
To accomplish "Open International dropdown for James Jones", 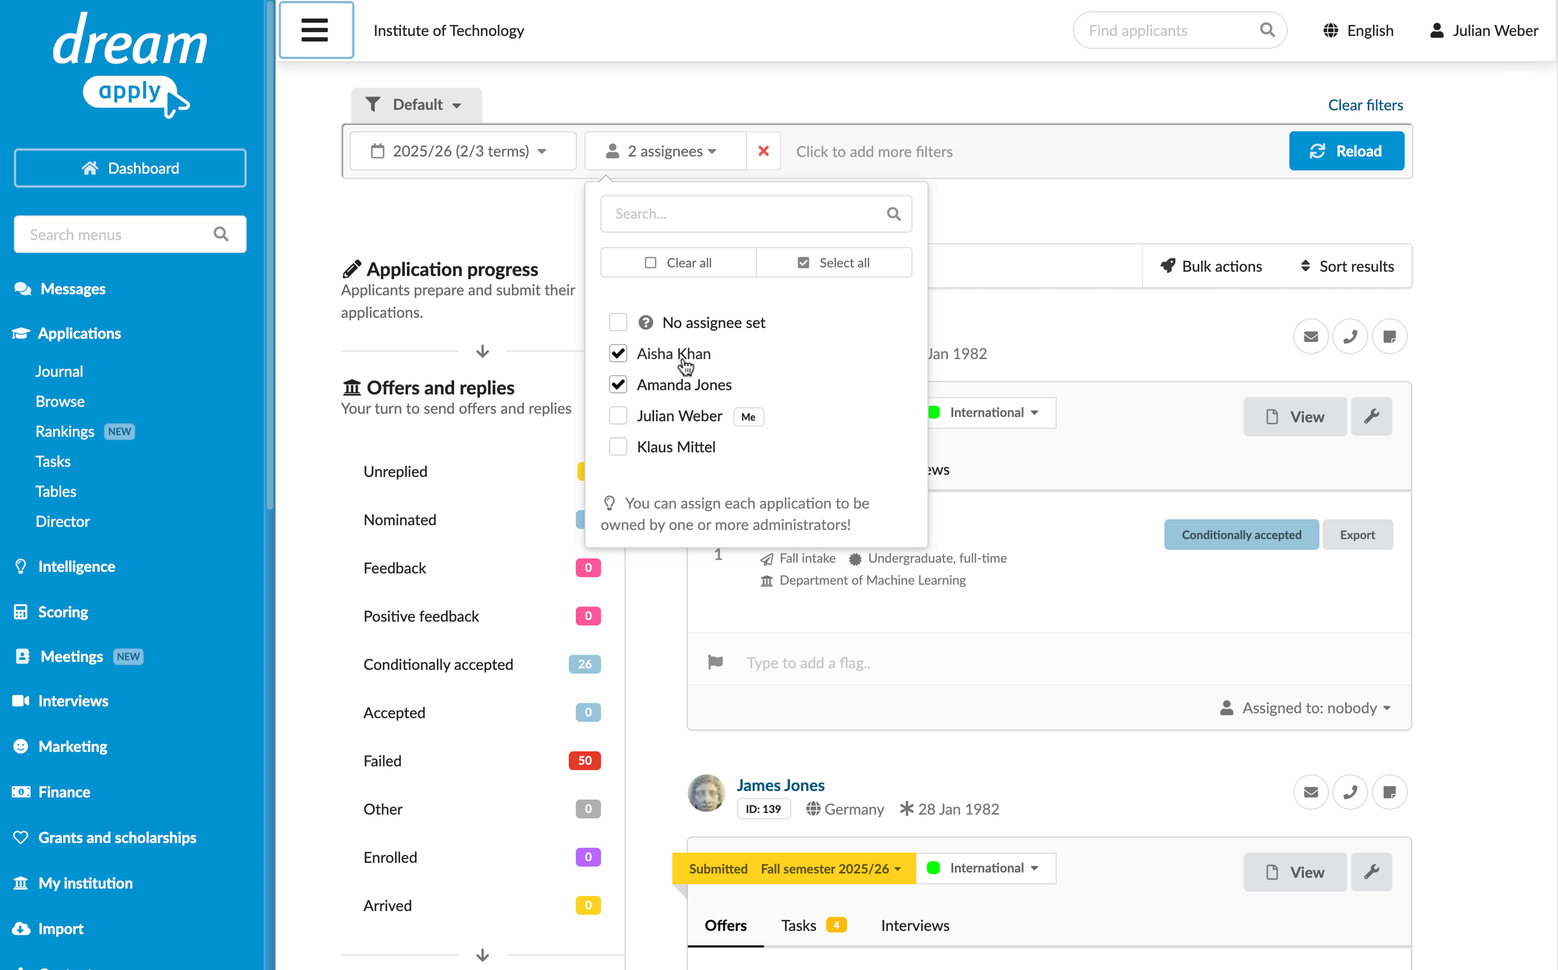I will 985,868.
